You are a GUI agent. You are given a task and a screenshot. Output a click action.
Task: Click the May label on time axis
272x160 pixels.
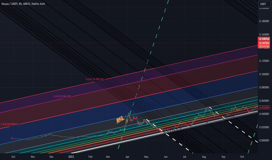click(x=146, y=157)
